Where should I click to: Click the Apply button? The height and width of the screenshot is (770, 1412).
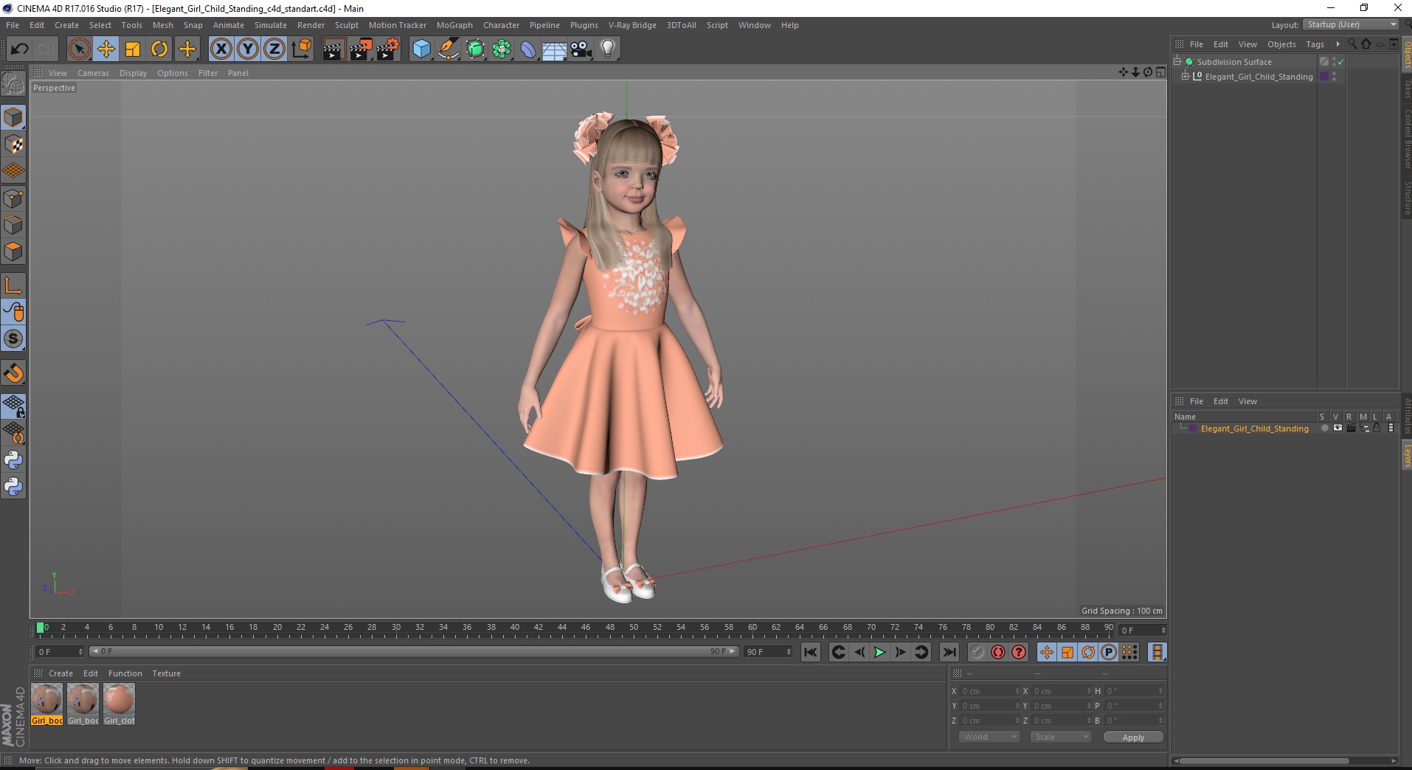(1133, 738)
